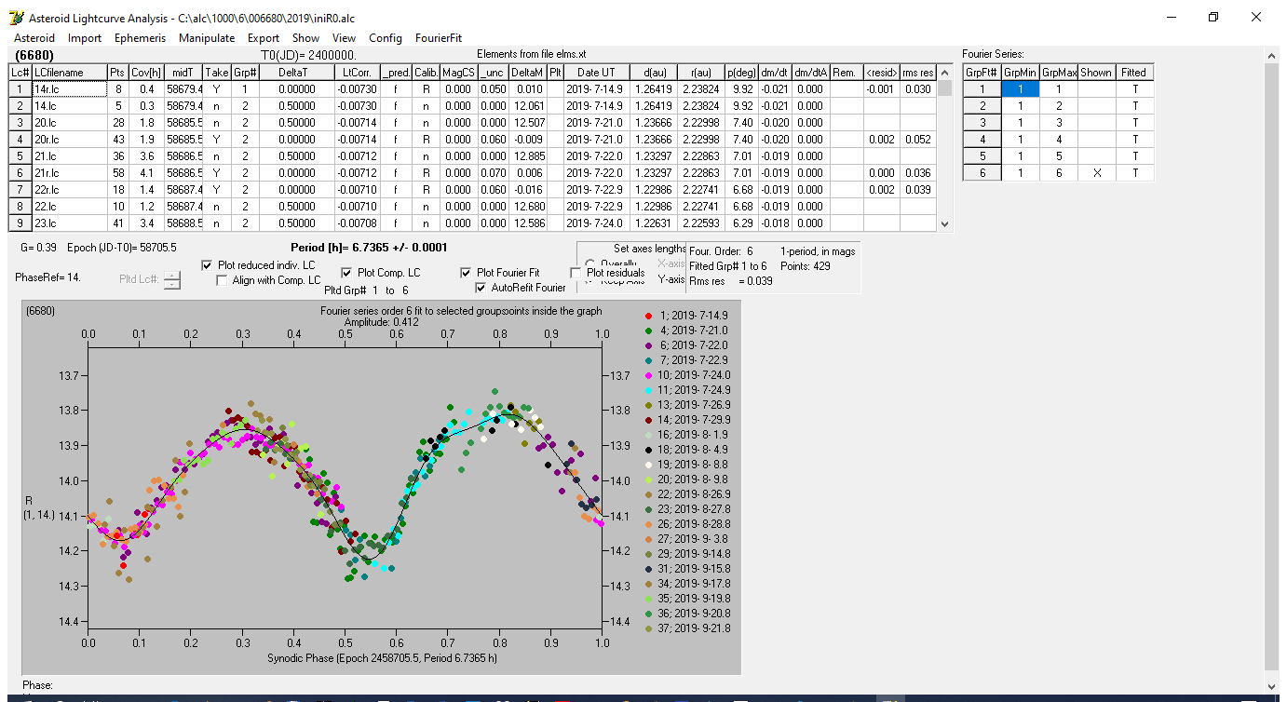Click legend entry 14; 2019- 7-29.9
This screenshot has width=1287, height=702.
point(687,420)
